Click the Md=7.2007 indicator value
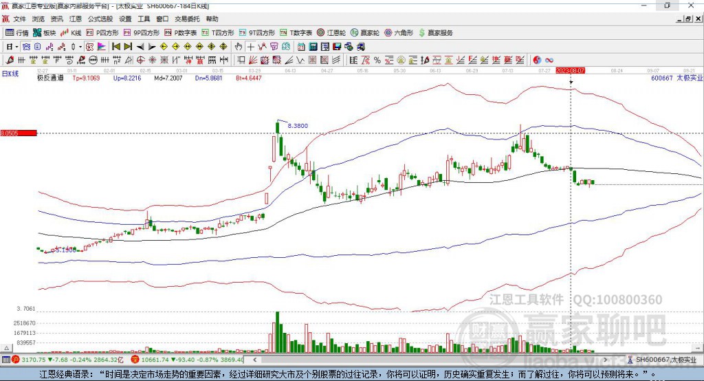This screenshot has height=381, width=704. 168,78
